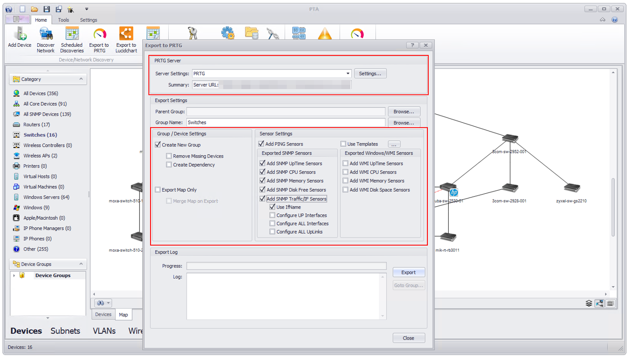The image size is (630, 358).
Task: Collapse the Category panel
Action: (x=80, y=79)
